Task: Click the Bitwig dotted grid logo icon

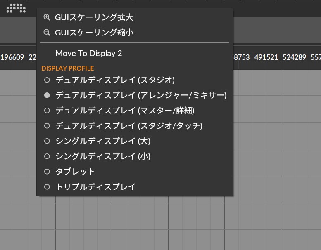Action: (x=16, y=7)
